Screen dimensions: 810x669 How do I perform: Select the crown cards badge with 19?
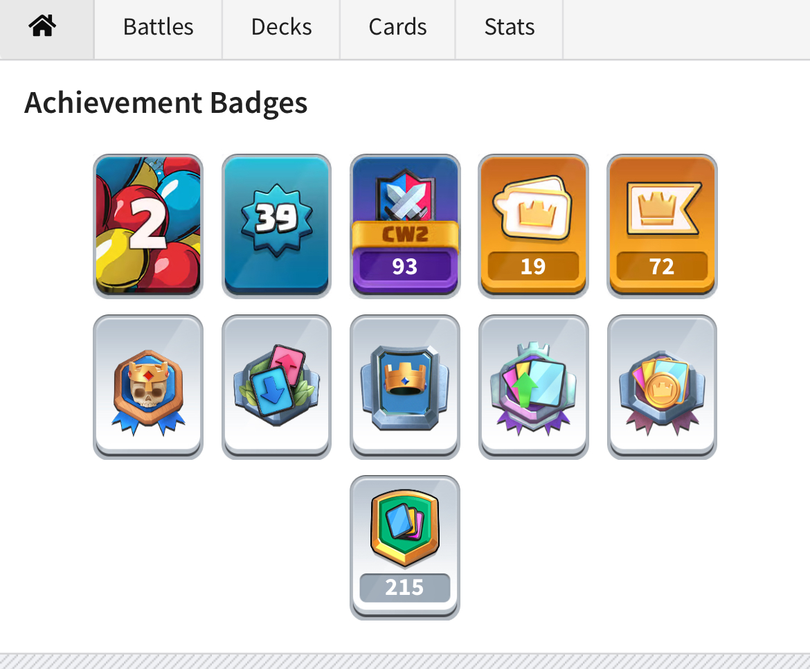tap(533, 226)
